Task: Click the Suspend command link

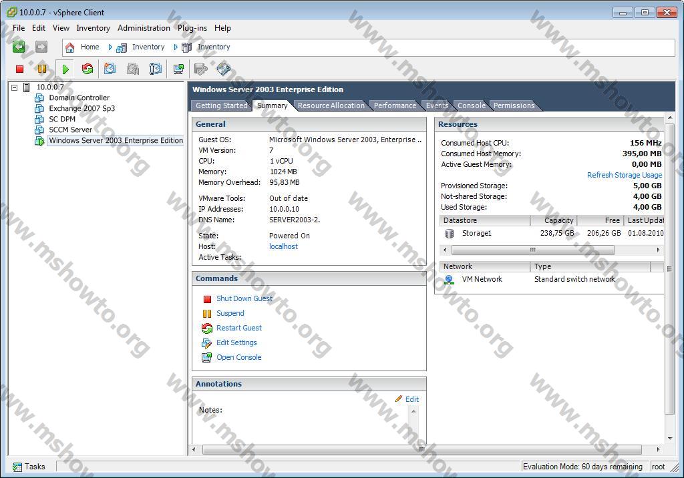Action: (x=230, y=314)
